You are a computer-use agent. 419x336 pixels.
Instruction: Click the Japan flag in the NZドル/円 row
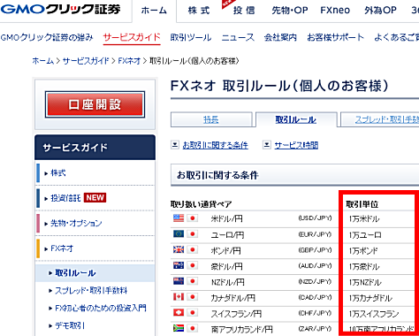point(193,281)
